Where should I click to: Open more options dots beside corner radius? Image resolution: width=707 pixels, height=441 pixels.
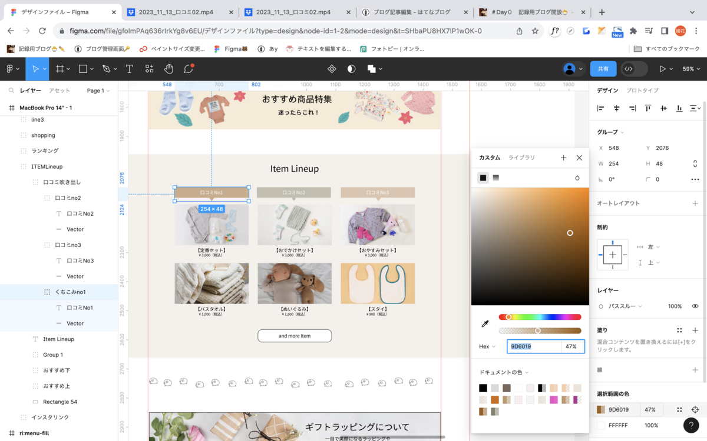pos(695,179)
